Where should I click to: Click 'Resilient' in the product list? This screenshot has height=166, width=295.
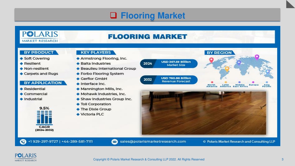(x=32, y=64)
